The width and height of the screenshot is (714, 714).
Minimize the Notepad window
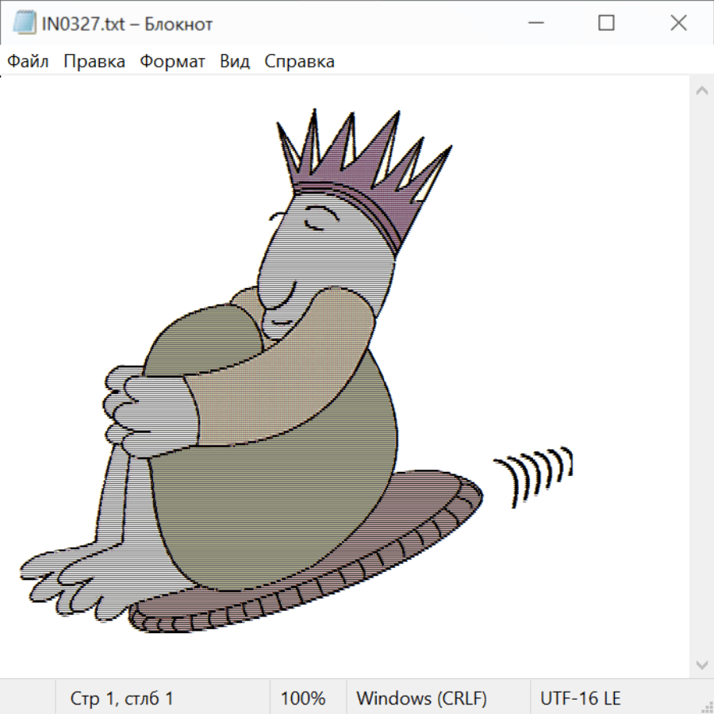click(535, 24)
